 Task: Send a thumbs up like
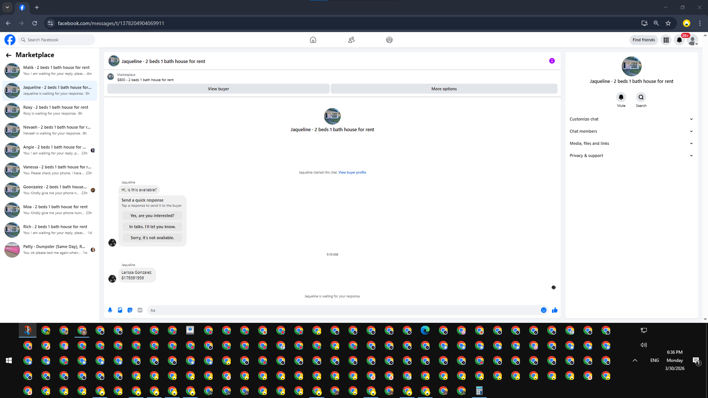coord(555,310)
